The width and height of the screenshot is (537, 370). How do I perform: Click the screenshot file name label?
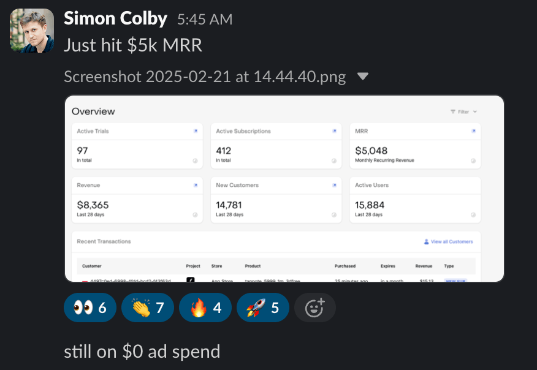click(x=205, y=77)
